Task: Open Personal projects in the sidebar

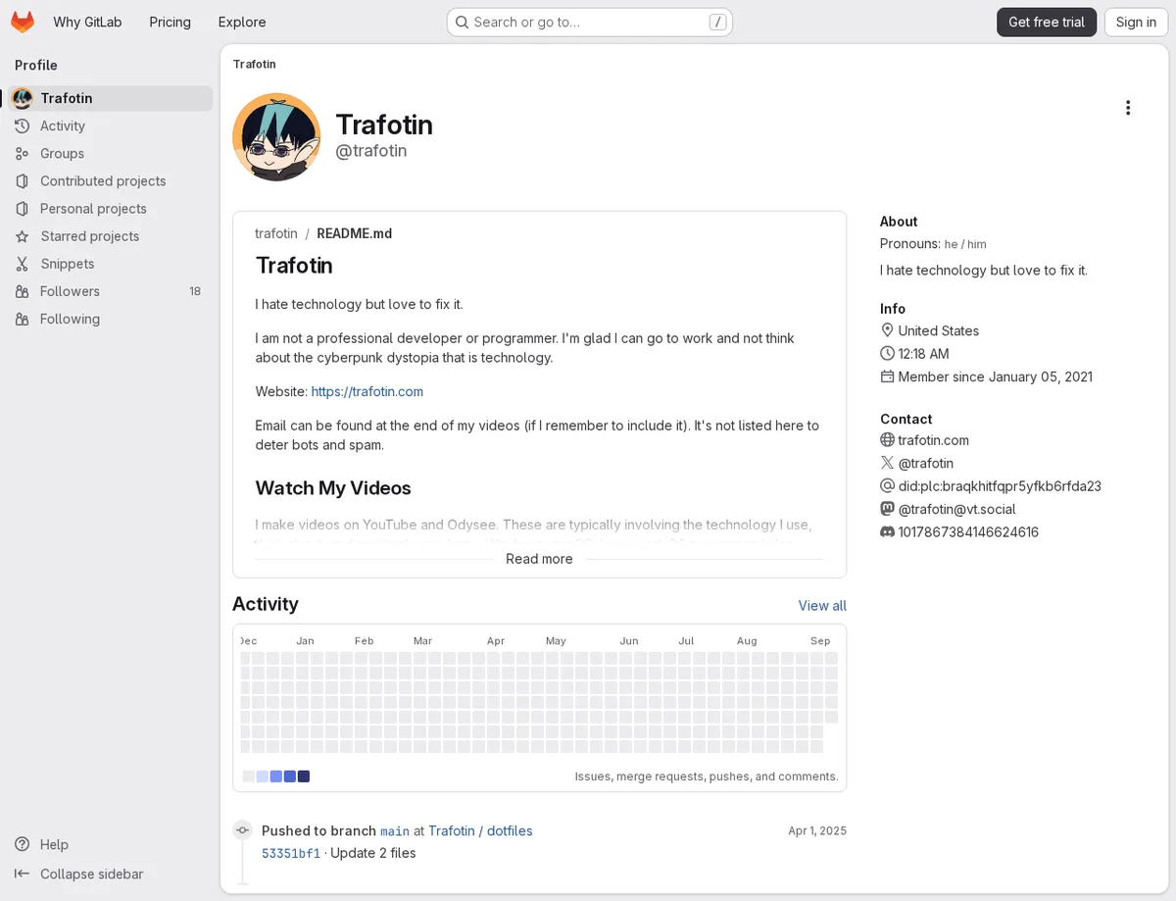Action: 110,208
